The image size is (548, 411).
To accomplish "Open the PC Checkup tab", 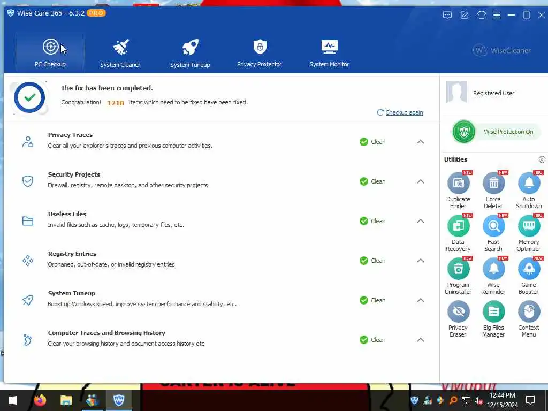I will 51,53.
